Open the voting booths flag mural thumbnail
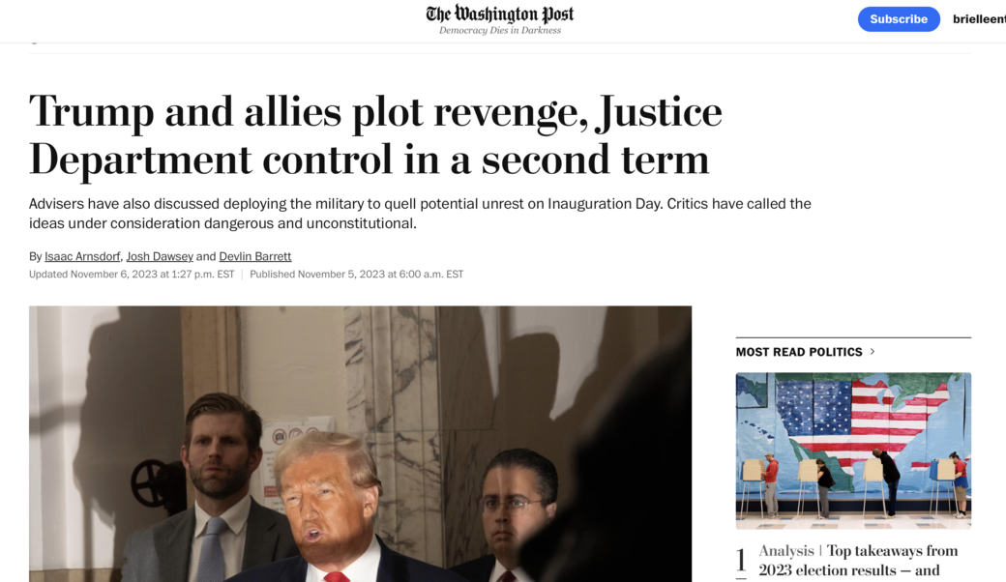 [853, 451]
